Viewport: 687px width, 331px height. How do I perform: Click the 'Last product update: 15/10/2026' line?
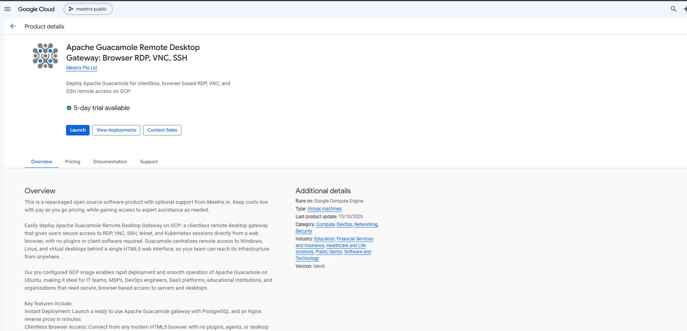pyautogui.click(x=329, y=217)
